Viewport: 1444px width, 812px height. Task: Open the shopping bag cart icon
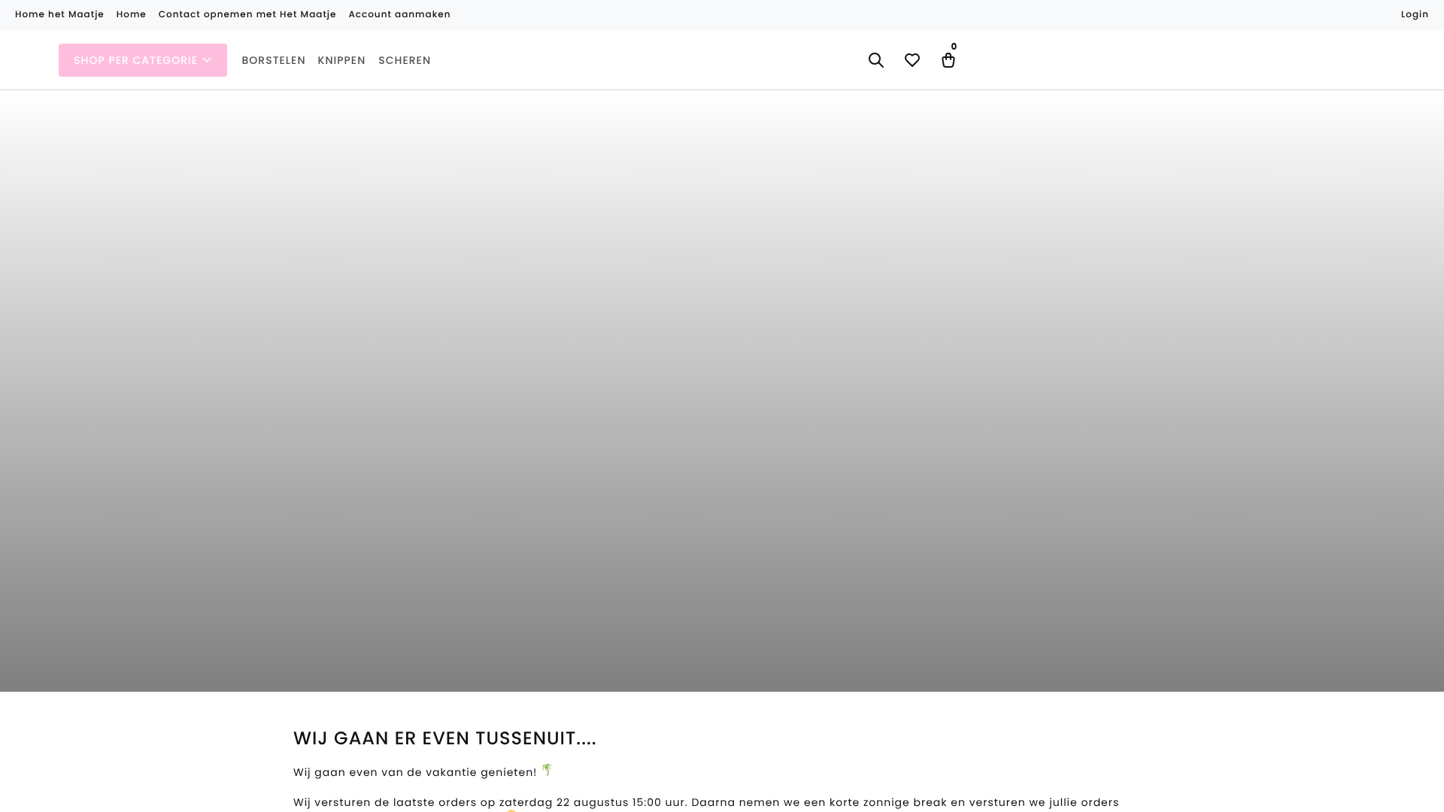tap(948, 60)
